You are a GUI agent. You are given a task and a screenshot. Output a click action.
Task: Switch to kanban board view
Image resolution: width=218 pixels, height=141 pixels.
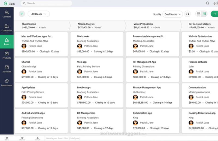tap(204, 14)
